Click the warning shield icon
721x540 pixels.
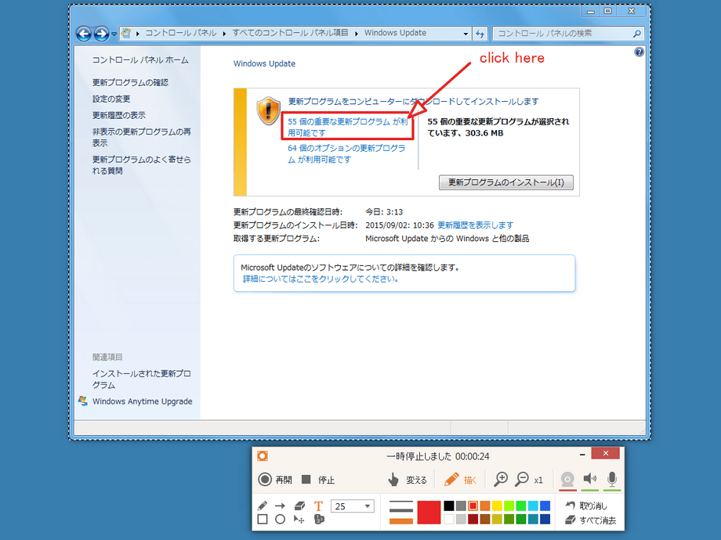coord(269,111)
